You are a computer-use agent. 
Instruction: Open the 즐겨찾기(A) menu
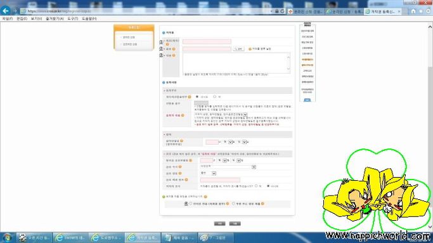[x=55, y=18]
